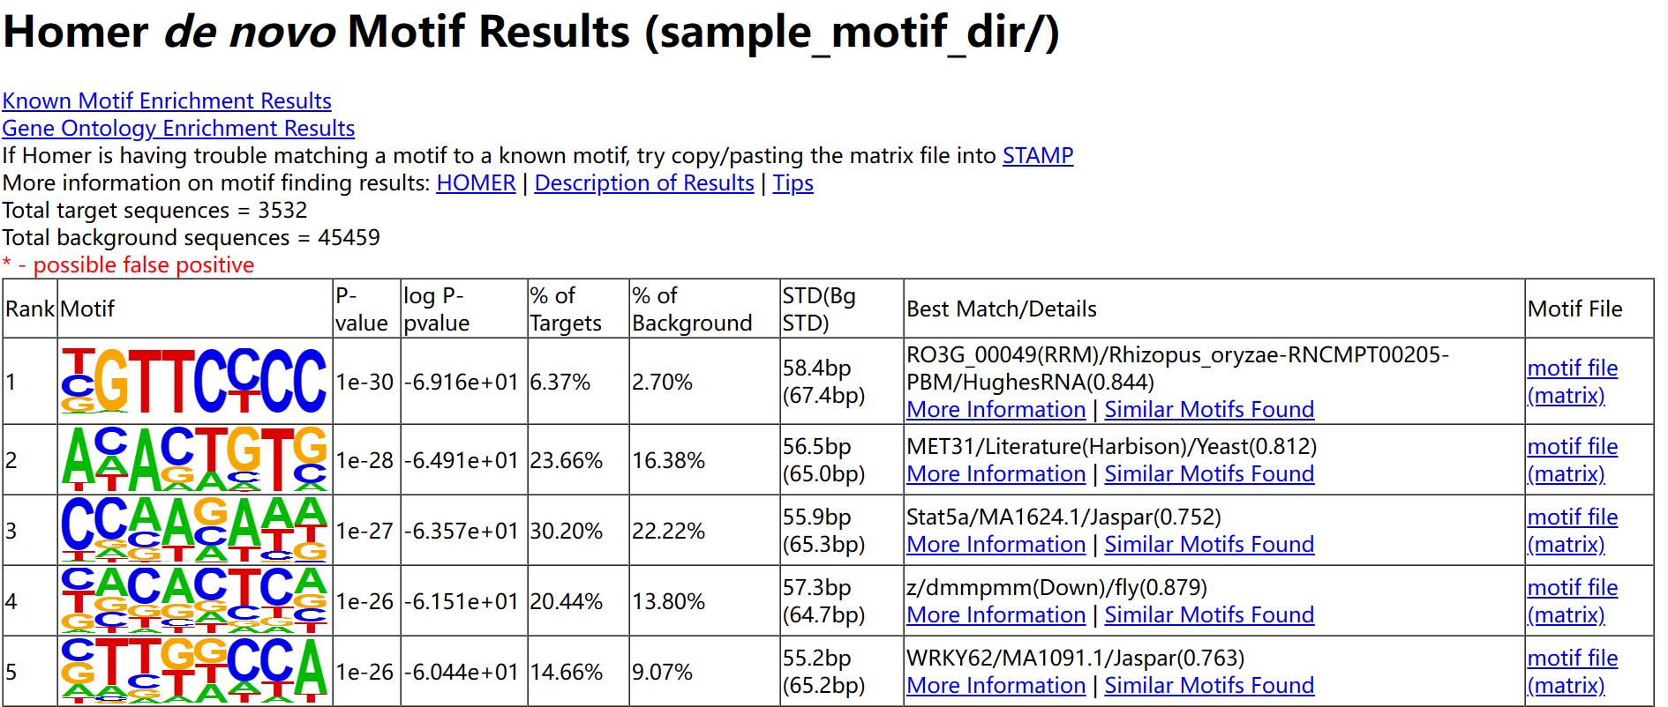Click the Best Match/Details column header
Screen dimensions: 1668x707
tap(1001, 309)
